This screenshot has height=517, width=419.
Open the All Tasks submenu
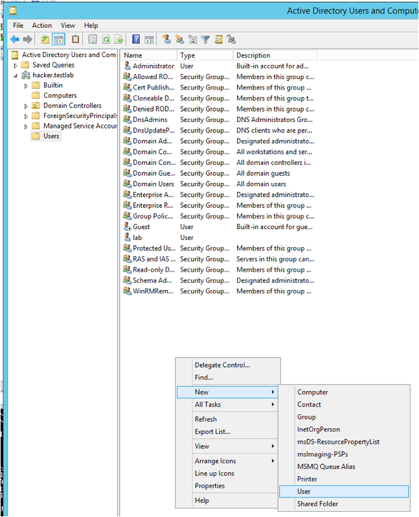coord(227,404)
